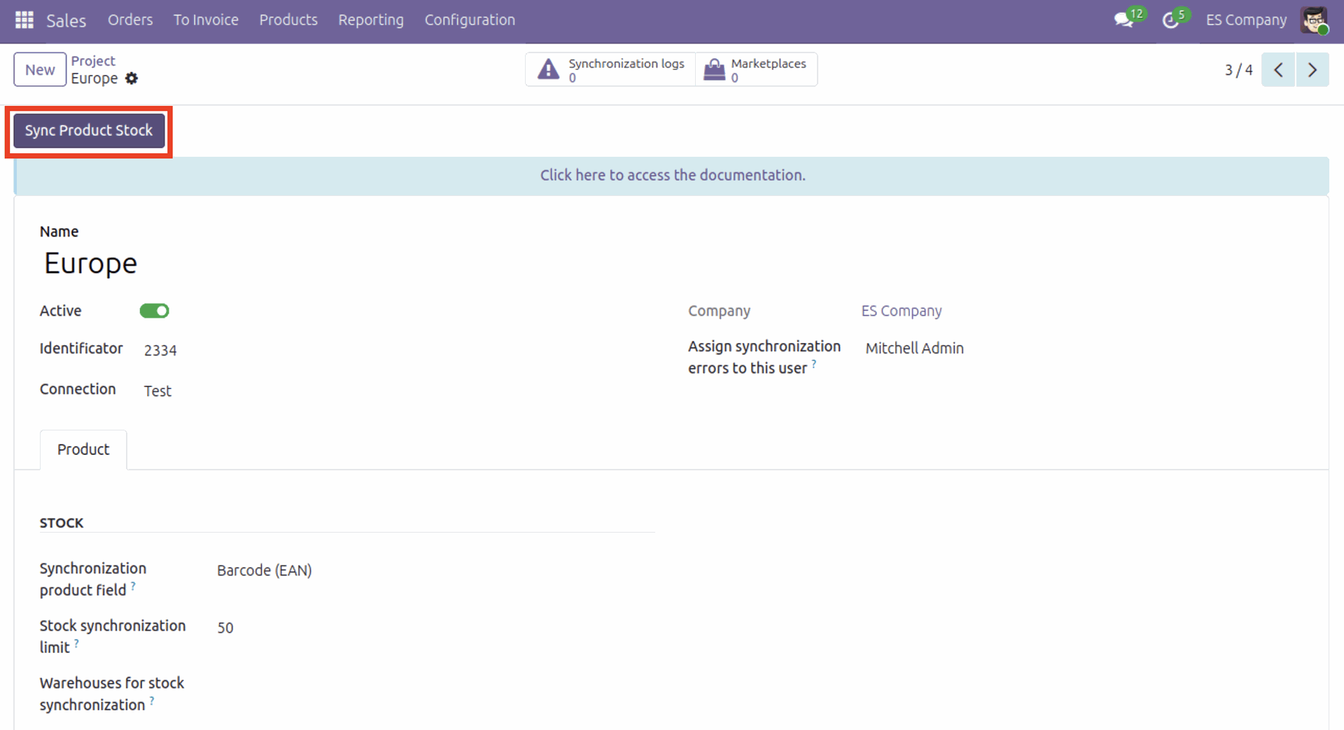Click the Sync Product Stock button
The width and height of the screenshot is (1344, 730).
(89, 131)
